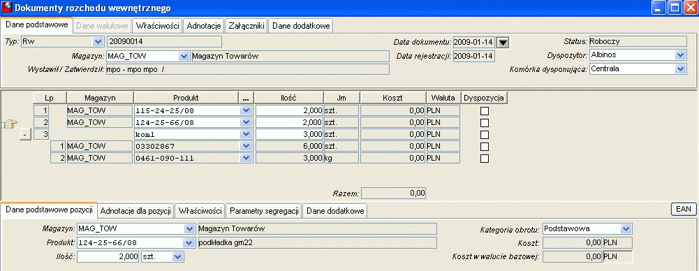Image resolution: width=699 pixels, height=271 pixels.
Task: Click the ellipsis column header button
Action: [x=246, y=98]
